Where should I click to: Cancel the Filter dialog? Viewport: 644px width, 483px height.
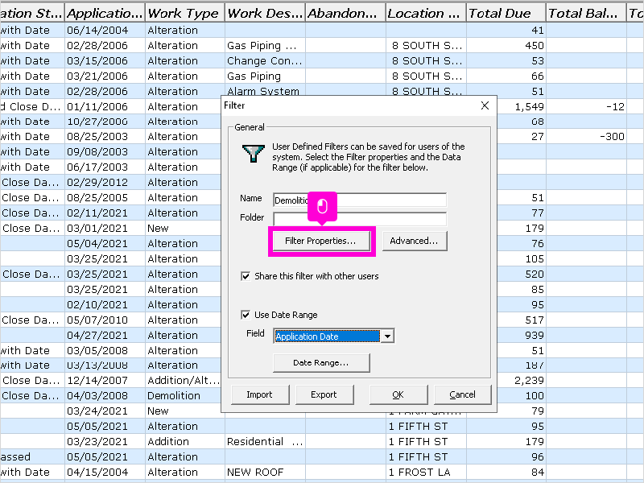tap(462, 394)
